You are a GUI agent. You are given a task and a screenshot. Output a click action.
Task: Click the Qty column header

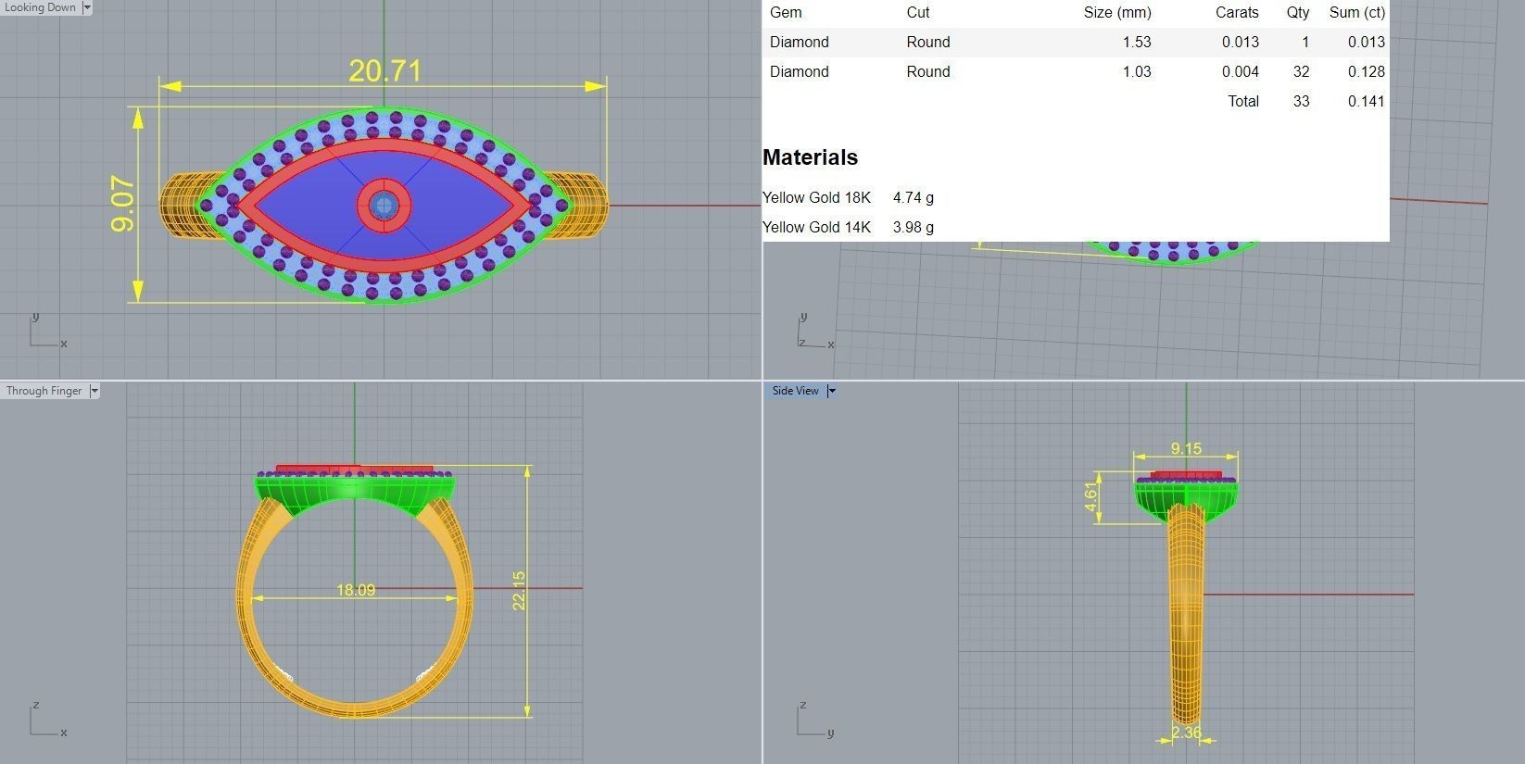pyautogui.click(x=1298, y=12)
